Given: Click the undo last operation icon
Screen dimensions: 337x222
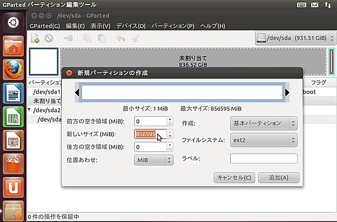Looking at the screenshot, I should click(x=121, y=38).
